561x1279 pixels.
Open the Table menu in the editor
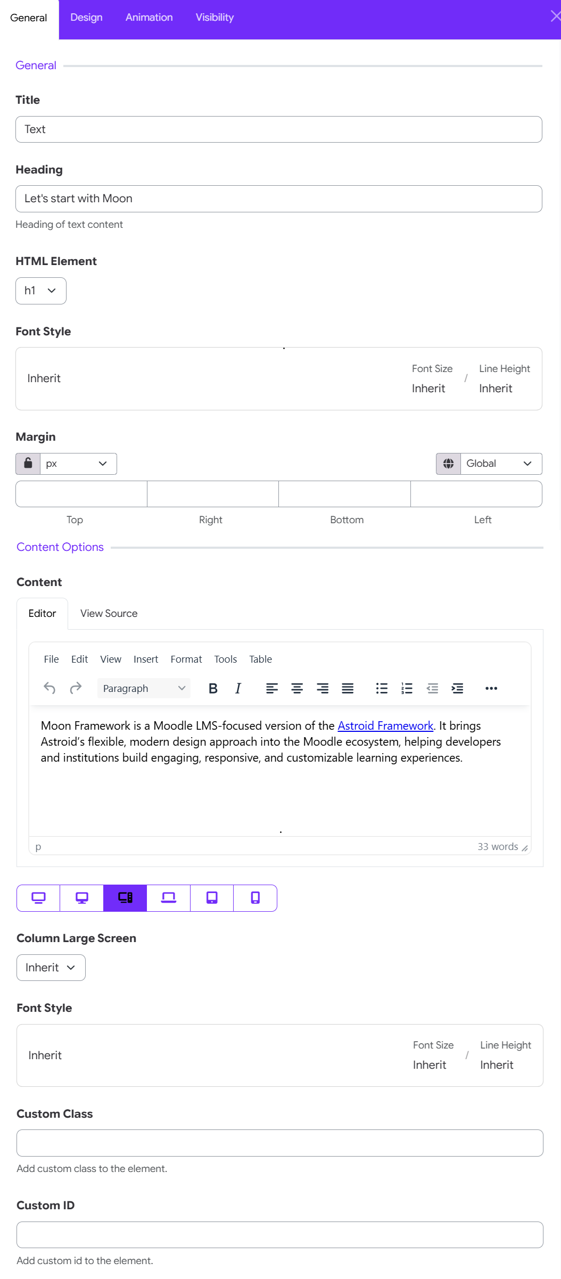point(261,659)
